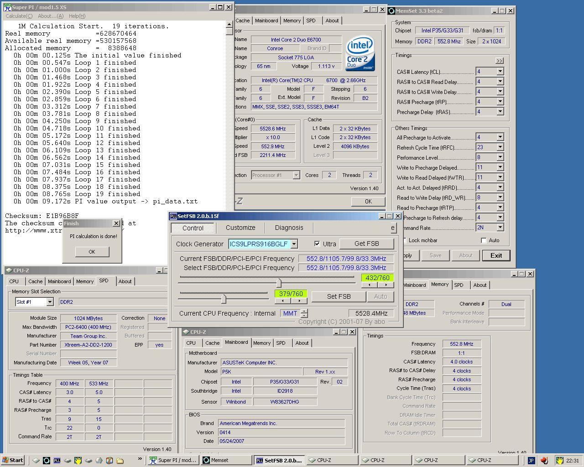584x467 pixels.
Task: Open the Command Rate dropdown in MemSet
Action: tap(500, 228)
